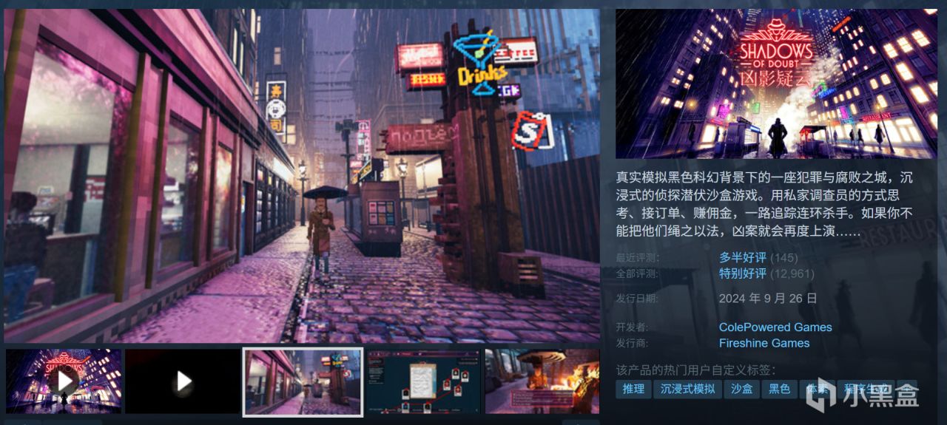Select the 黑色 tag
Screen dimensions: 947x425
780,389
